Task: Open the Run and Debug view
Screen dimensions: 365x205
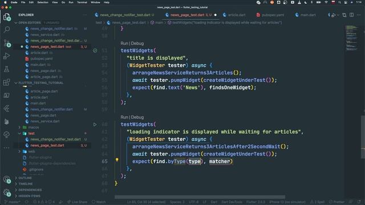Action: pos(6,56)
